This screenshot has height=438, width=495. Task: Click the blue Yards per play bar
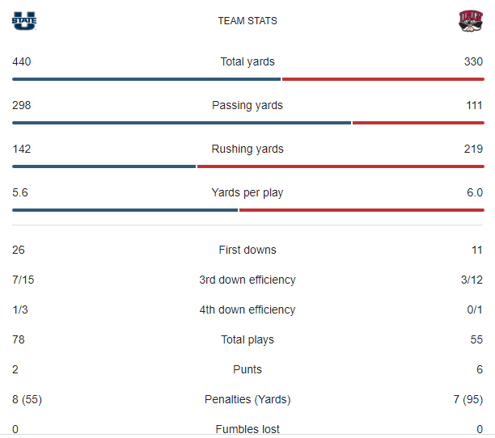coord(125,210)
